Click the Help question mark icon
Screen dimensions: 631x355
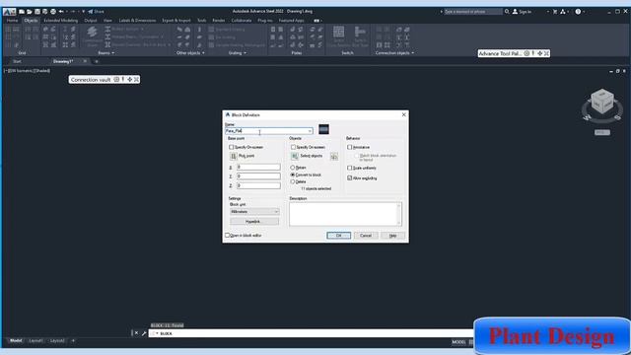point(578,12)
